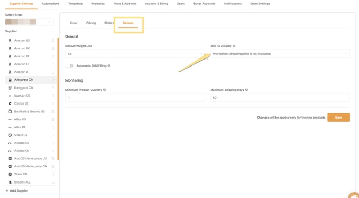Viewport: 359px width, 198px height.
Task: Open the eBay DE row's three-dot menu
Action: (x=53, y=127)
